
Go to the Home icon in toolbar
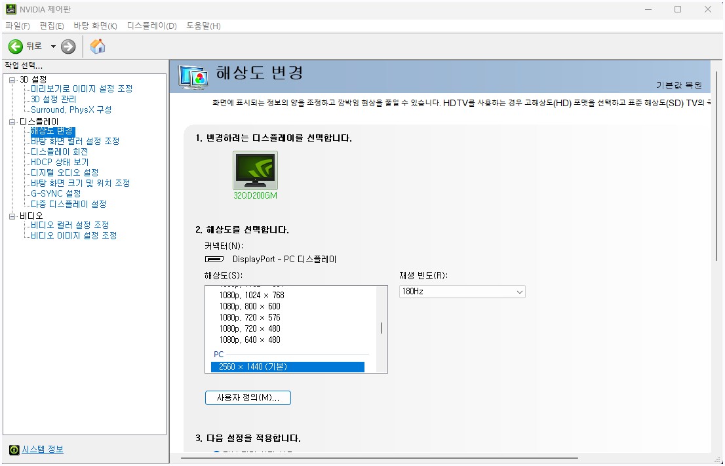(x=98, y=47)
